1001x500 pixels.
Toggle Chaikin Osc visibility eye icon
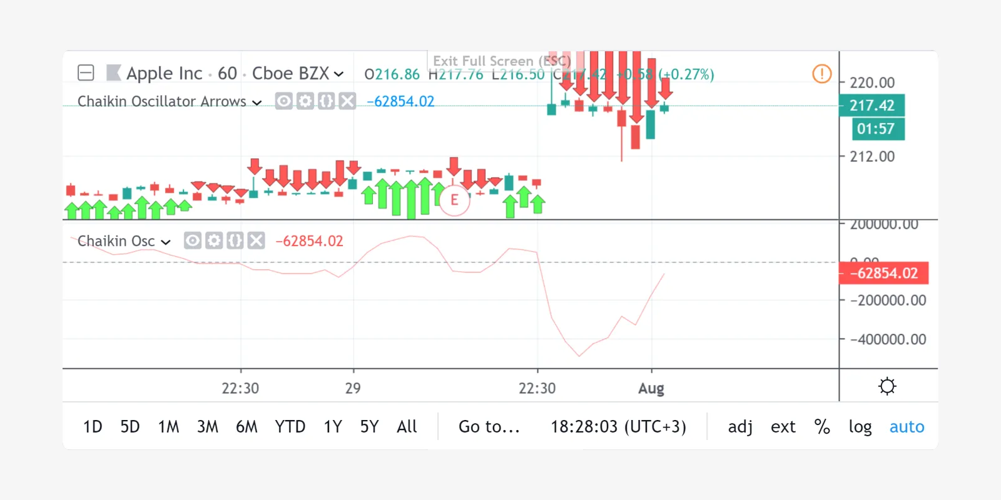(x=193, y=241)
